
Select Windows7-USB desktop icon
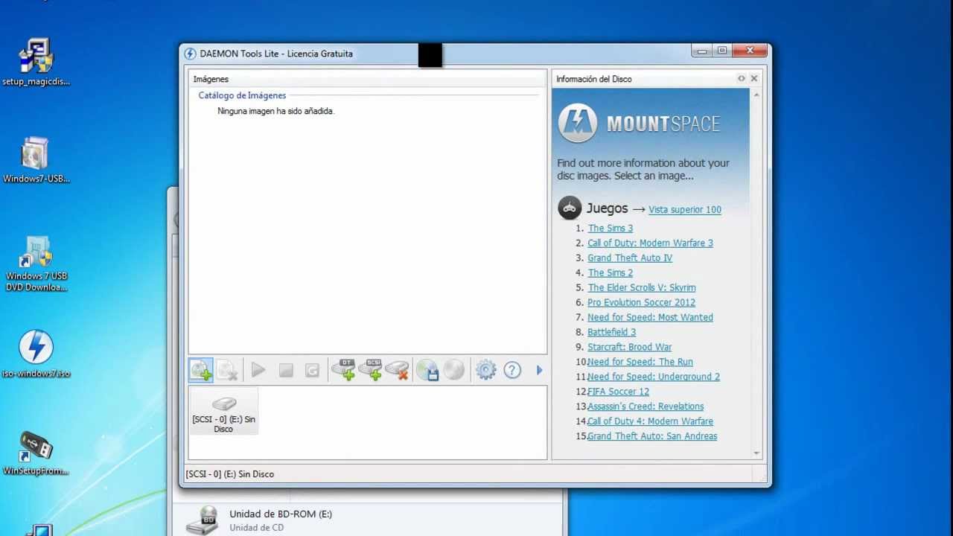36,160
